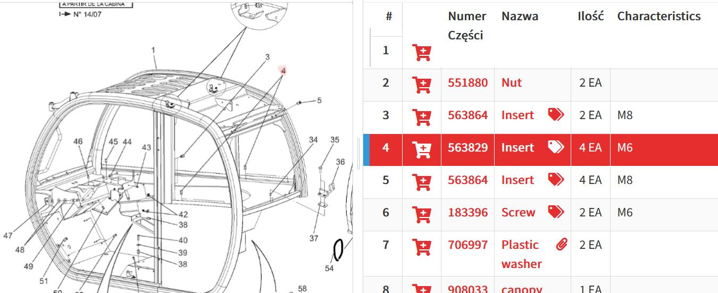Click the tag icon beside Screw
718x293 pixels.
(x=556, y=212)
